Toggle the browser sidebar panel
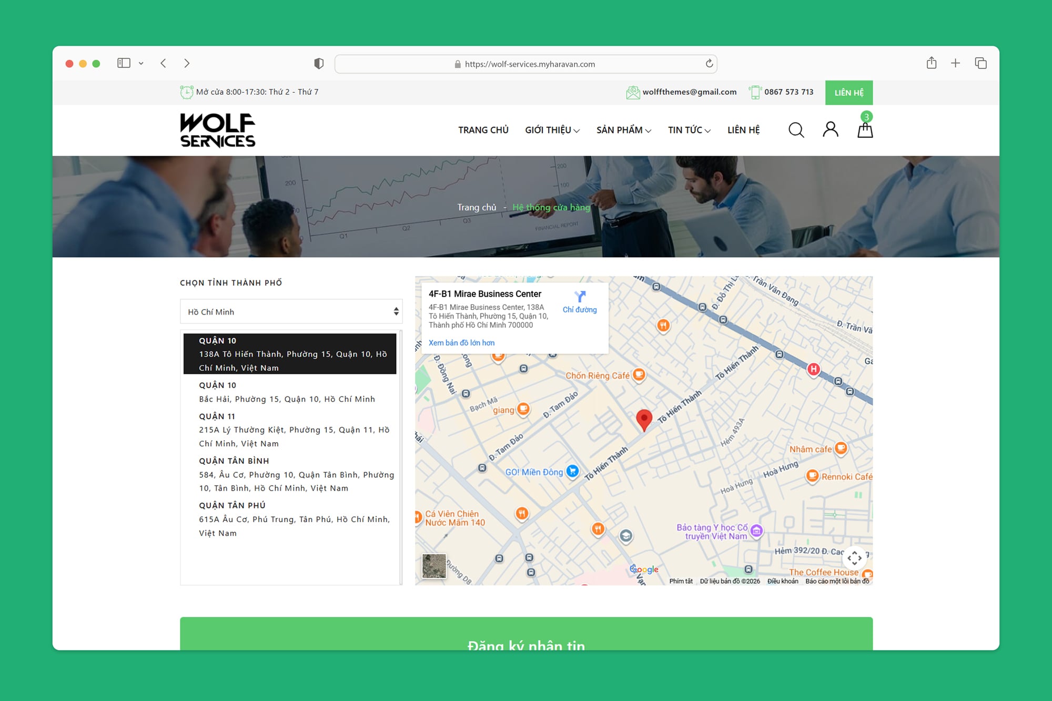This screenshot has width=1052, height=701. tap(124, 63)
